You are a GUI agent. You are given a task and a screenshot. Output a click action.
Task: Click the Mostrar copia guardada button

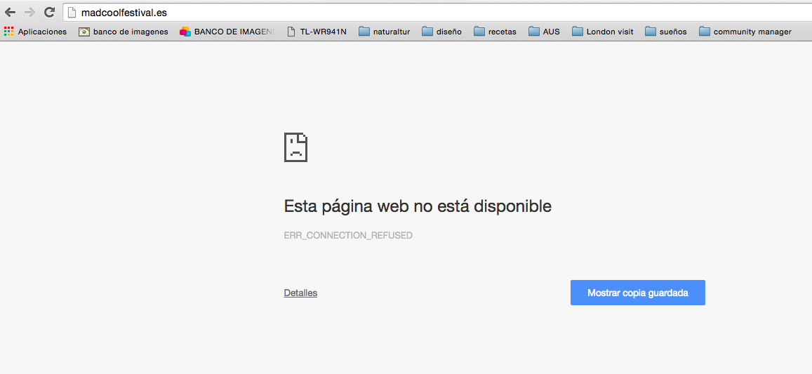pos(637,293)
